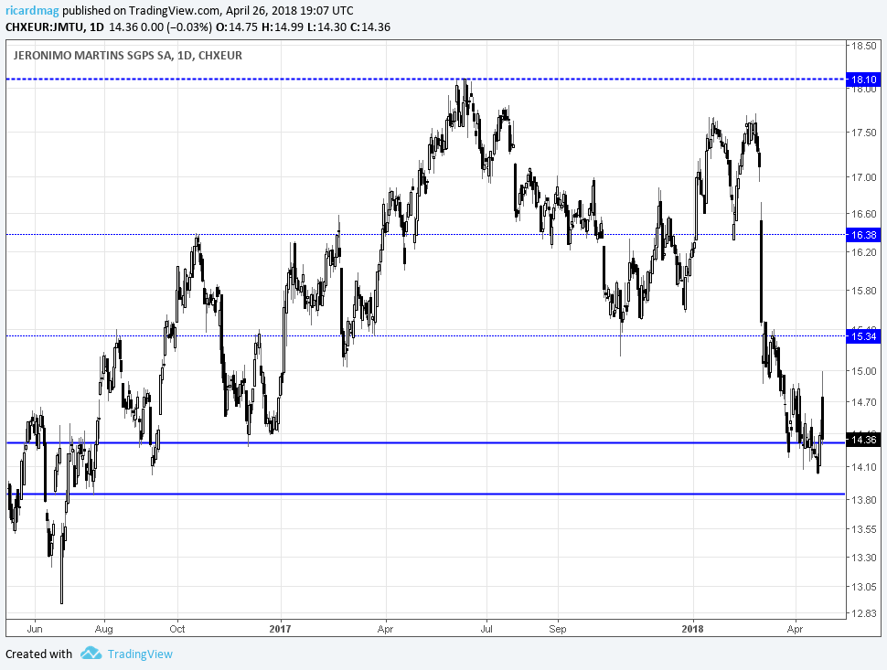This screenshot has width=887, height=670.
Task: Click the current price 14.36 label
Action: [864, 440]
